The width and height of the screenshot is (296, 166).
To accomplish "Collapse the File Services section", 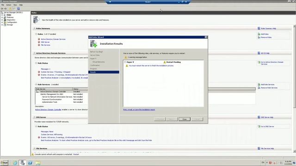I will 34,148.
